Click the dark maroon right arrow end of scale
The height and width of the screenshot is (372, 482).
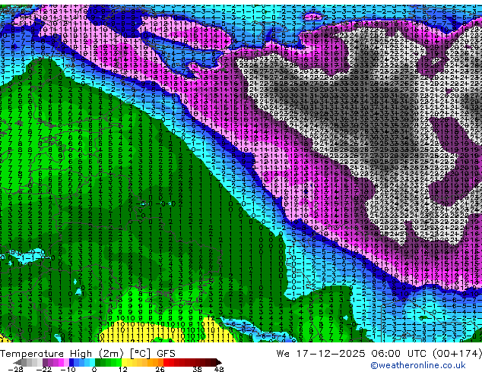coord(219,362)
